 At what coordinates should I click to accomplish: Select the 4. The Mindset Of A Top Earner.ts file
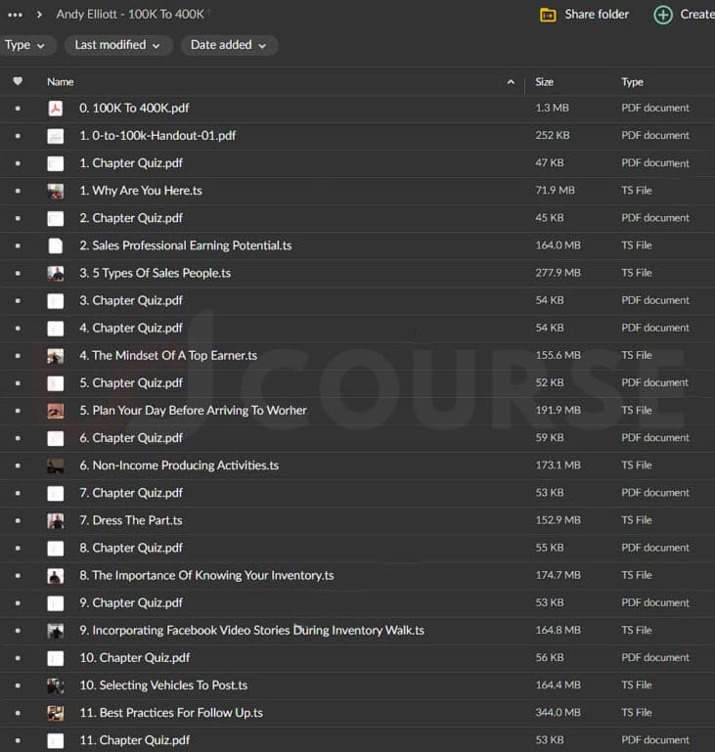coord(168,355)
